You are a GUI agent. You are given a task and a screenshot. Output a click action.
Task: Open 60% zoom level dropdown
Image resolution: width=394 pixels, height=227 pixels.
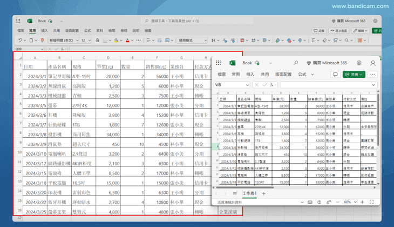click(350, 202)
